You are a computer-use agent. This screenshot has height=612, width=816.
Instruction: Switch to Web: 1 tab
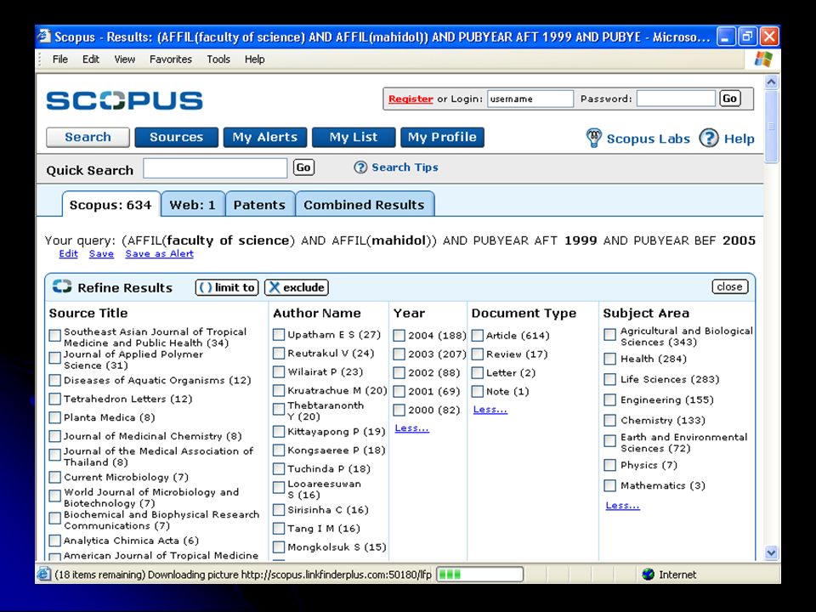193,204
